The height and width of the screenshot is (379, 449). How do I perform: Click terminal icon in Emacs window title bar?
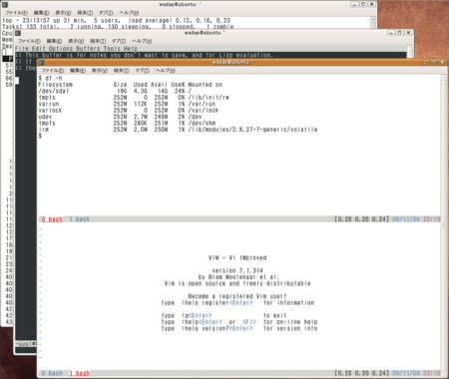pos(18,33)
